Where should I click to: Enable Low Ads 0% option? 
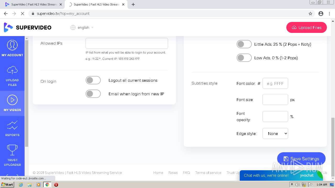[244, 58]
